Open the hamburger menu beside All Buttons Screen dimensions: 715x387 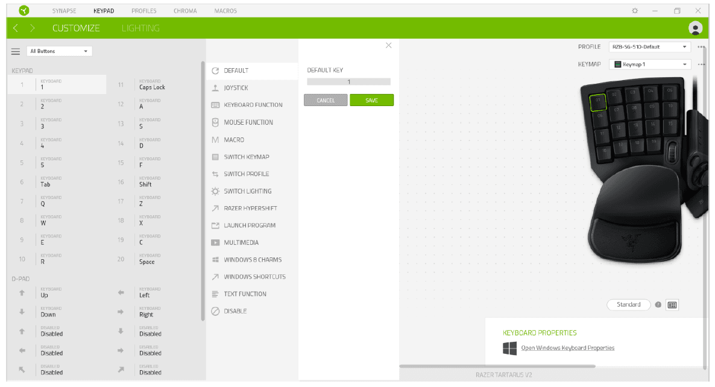tap(16, 52)
